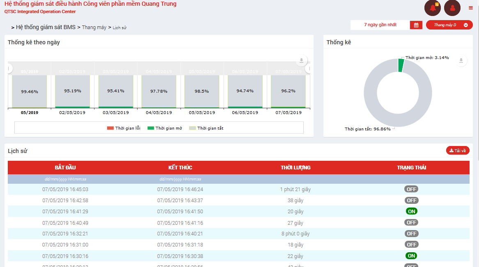Click the 98.5% bar for 05/05/2019
Image resolution: width=479 pixels, height=267 pixels.
pyautogui.click(x=202, y=91)
